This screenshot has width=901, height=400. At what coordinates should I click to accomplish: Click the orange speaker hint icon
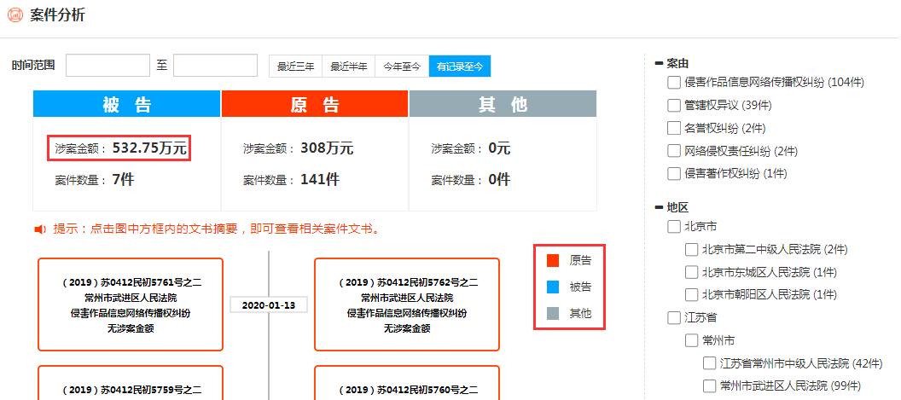tap(39, 230)
